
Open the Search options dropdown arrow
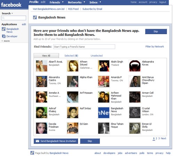12,13
